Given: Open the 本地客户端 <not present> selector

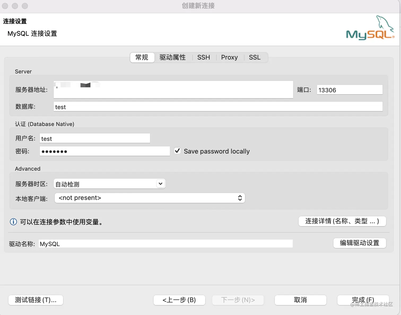Looking at the screenshot, I should tap(150, 198).
